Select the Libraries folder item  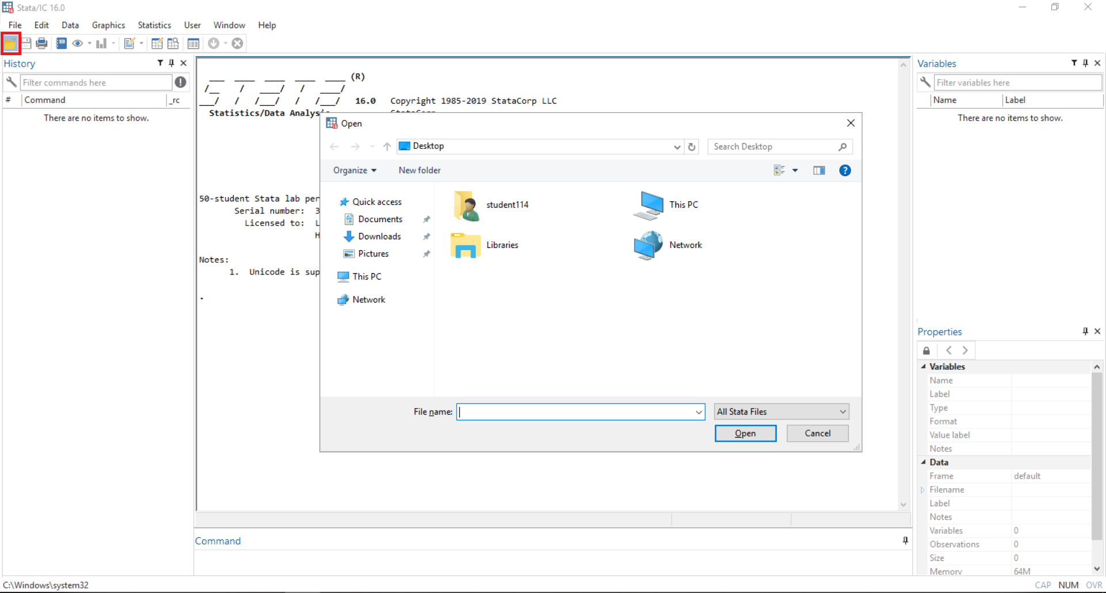(x=485, y=246)
